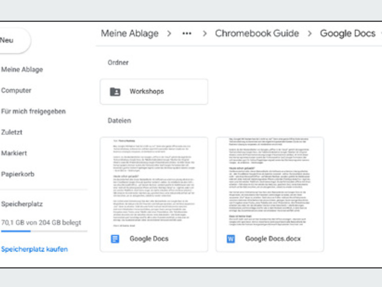Expand the breadcrumb ellipsis menu
This screenshot has height=287, width=382.
(x=187, y=33)
